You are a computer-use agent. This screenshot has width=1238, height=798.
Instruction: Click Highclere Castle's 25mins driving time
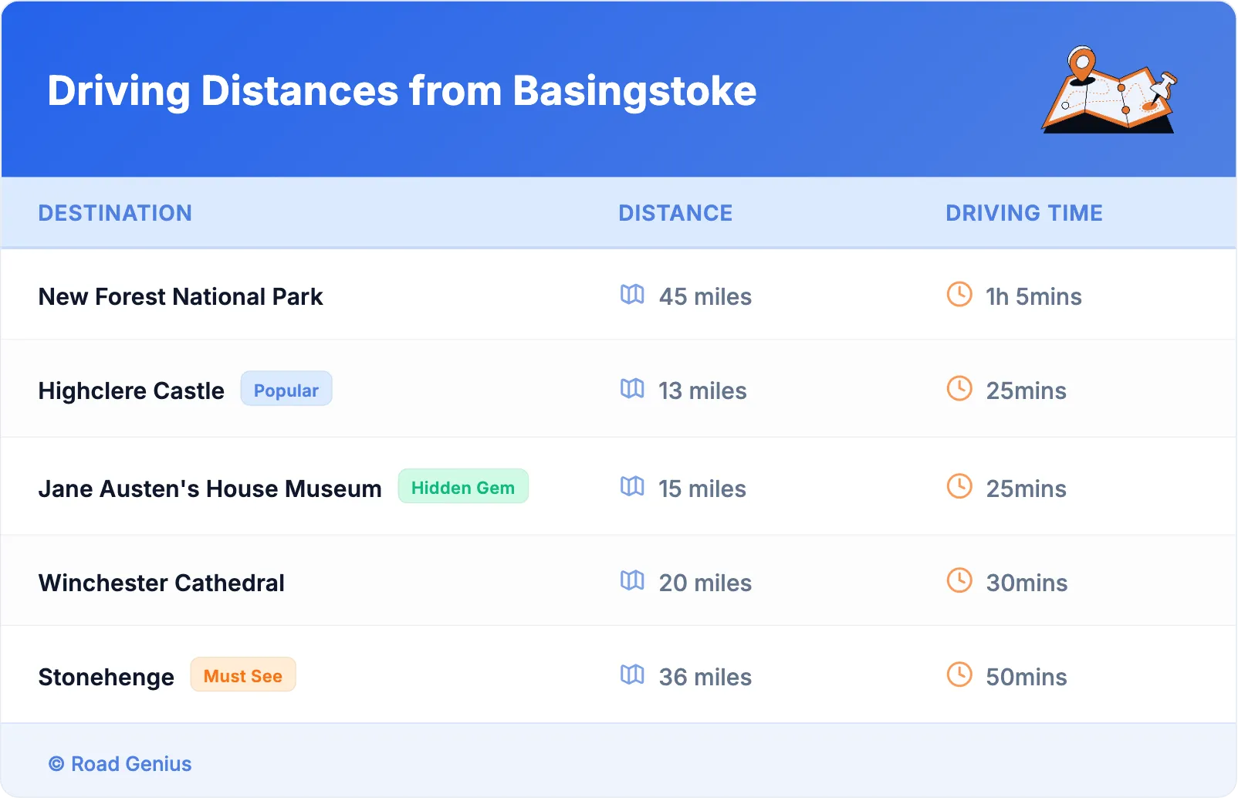tap(1027, 391)
